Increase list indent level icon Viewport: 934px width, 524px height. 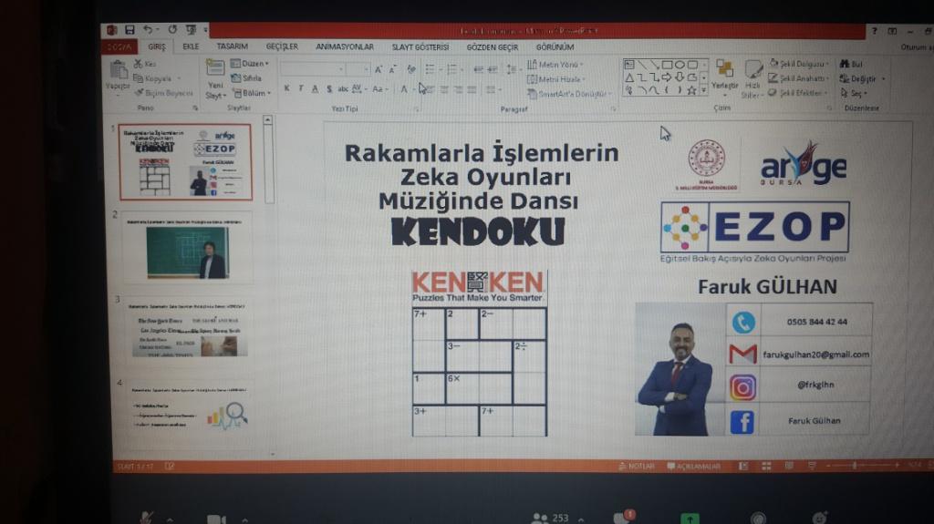493,69
